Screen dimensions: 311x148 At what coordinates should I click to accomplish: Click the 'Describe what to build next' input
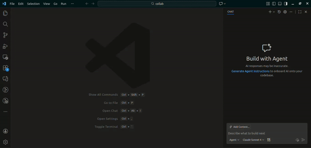tap(267, 133)
